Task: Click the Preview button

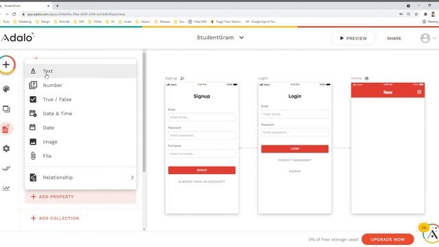Action: point(353,38)
